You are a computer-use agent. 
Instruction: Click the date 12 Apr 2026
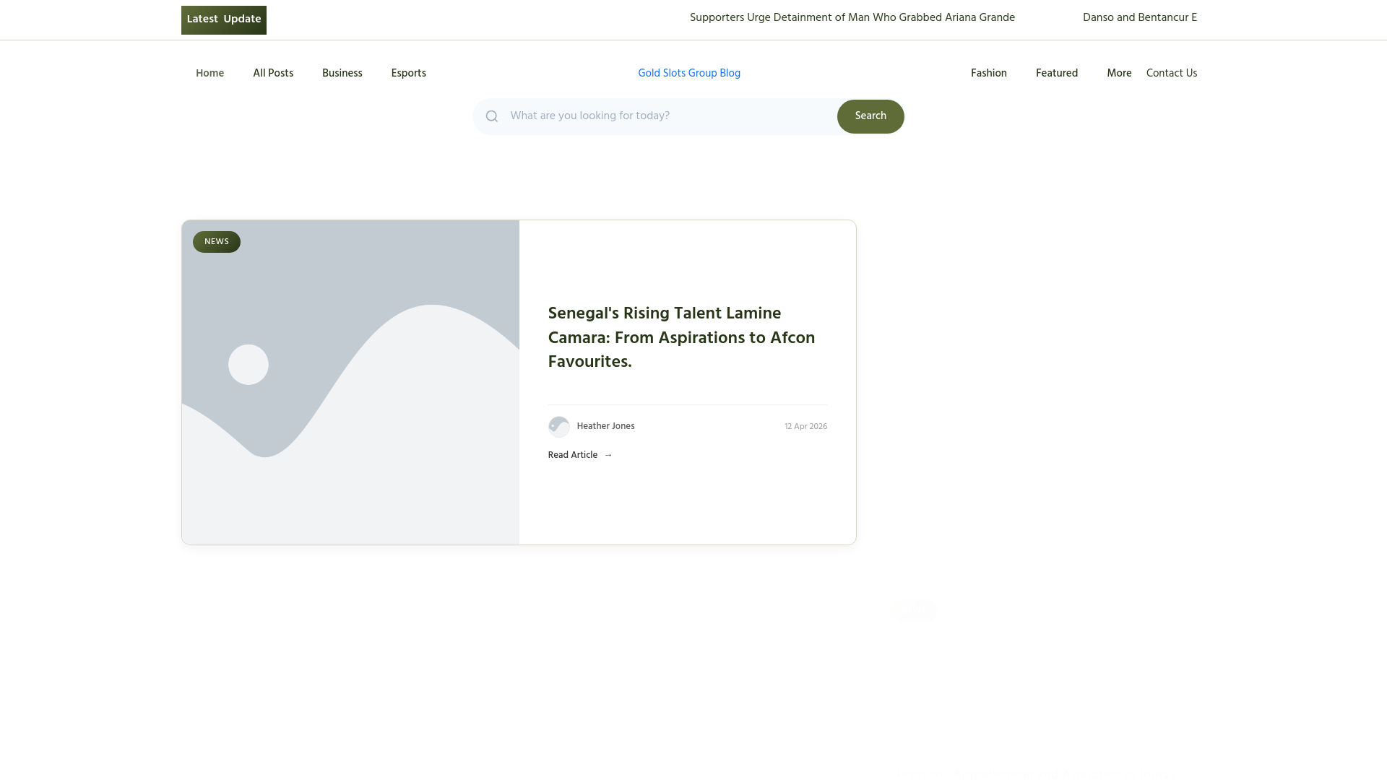tap(806, 427)
